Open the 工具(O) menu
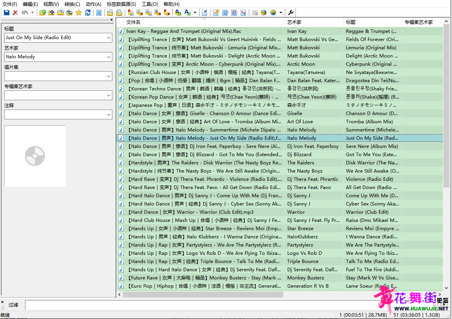Image resolution: width=452 pixels, height=319 pixels. click(150, 4)
